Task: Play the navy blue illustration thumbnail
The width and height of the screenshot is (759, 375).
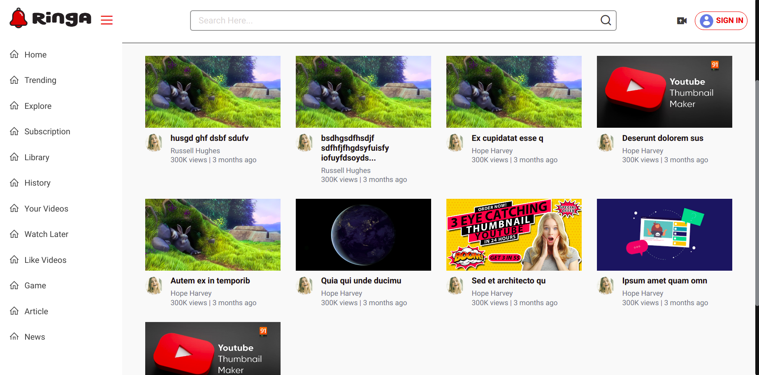Action: pos(664,235)
